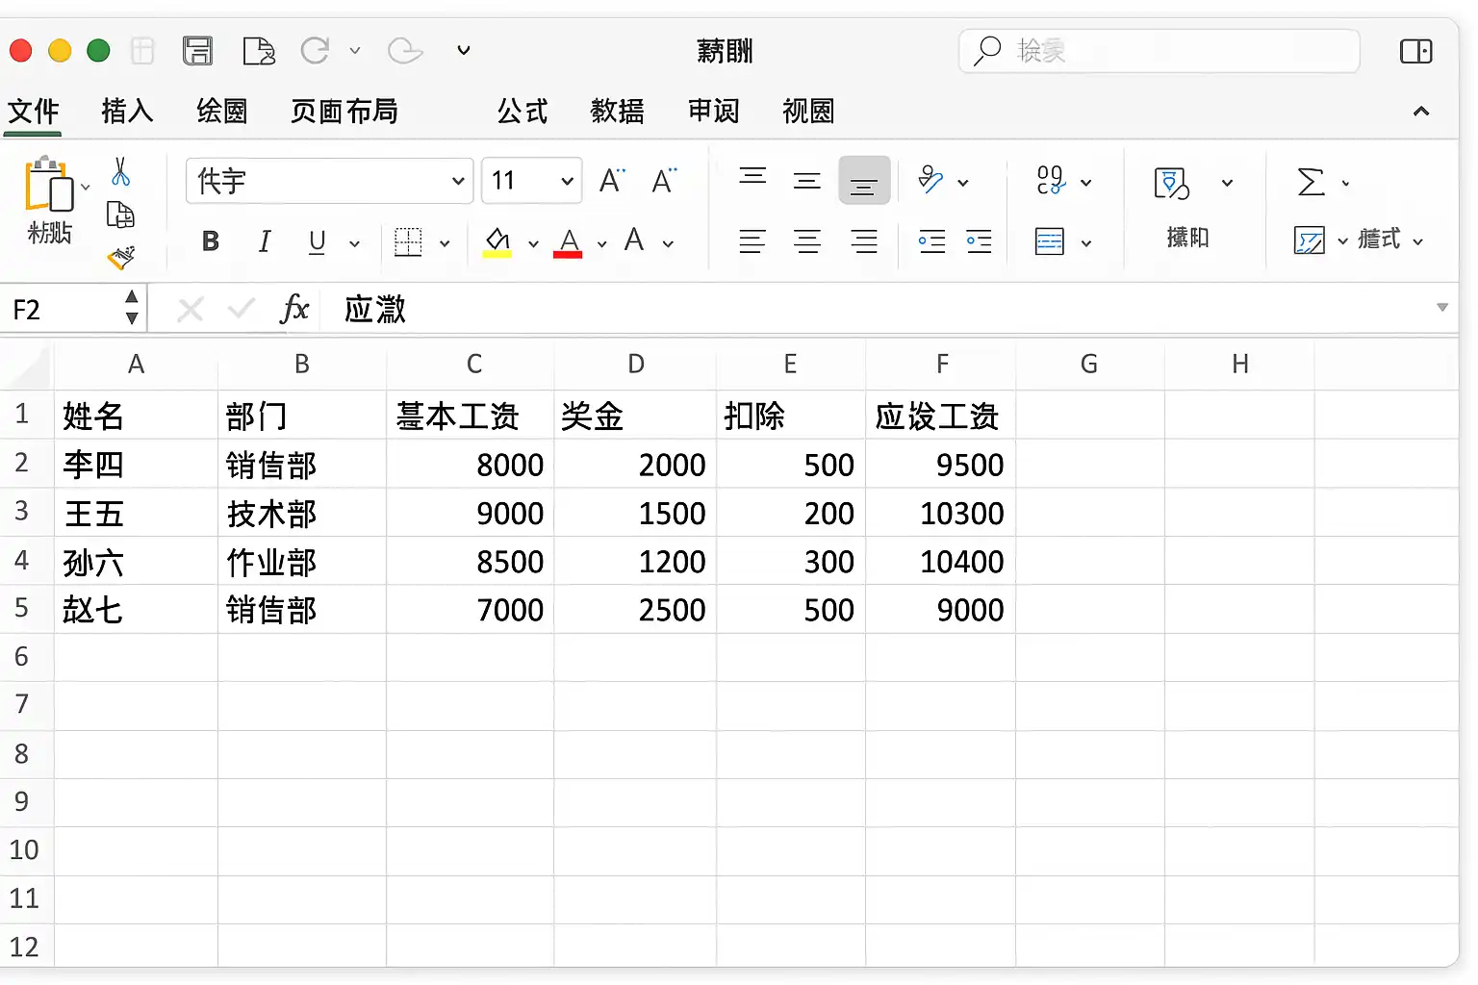The height and width of the screenshot is (985, 1478).
Task: Undo the last action
Action: click(x=315, y=50)
